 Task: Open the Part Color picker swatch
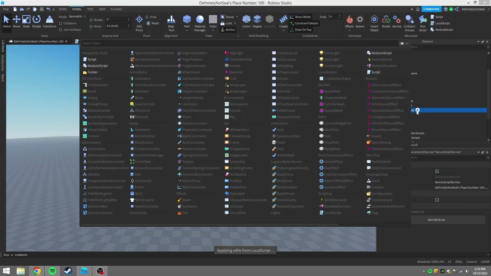(x=213, y=20)
